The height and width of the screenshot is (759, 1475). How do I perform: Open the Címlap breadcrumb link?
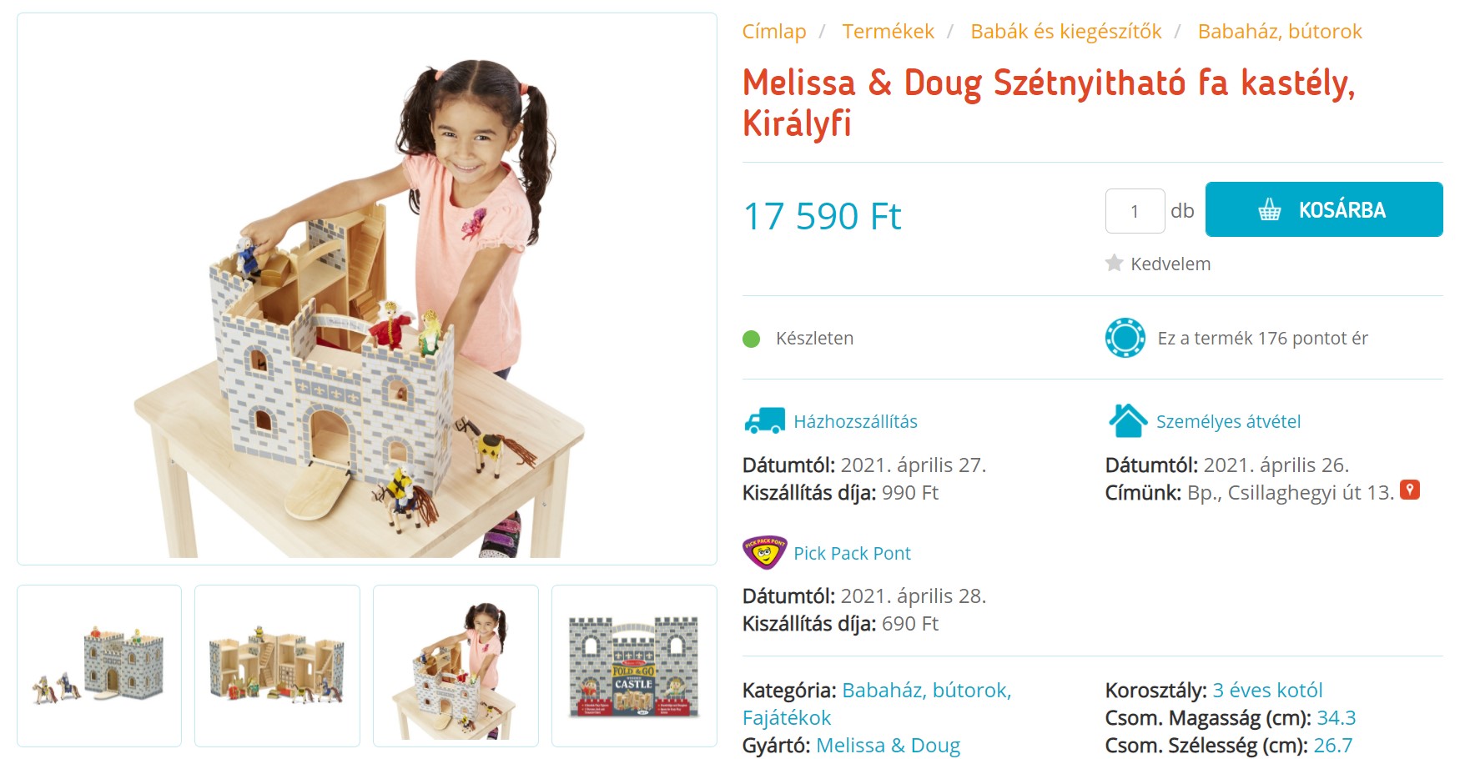774,32
